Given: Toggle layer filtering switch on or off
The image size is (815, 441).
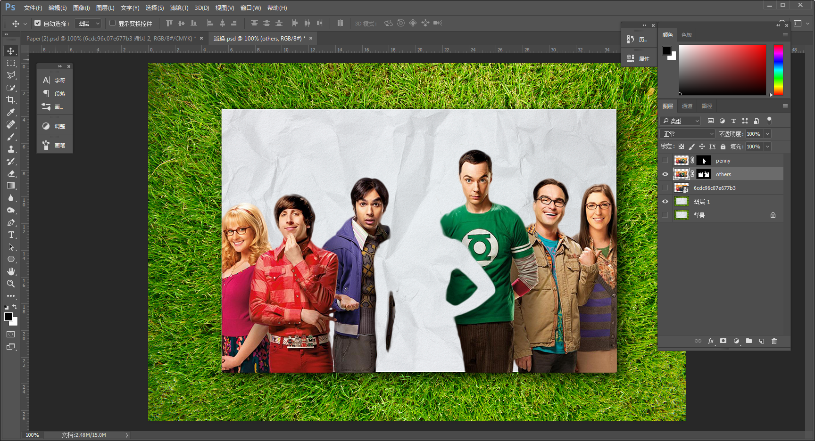Looking at the screenshot, I should click(x=769, y=121).
